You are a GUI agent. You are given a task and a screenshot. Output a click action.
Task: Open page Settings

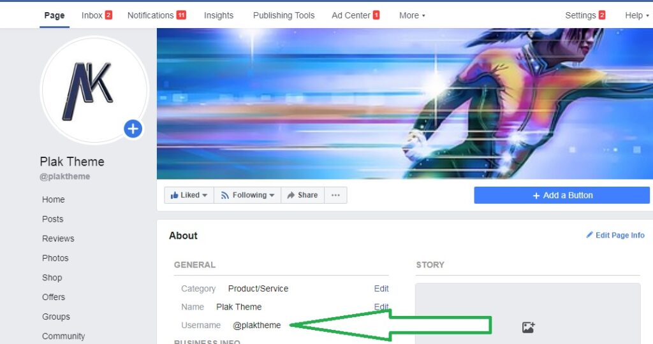pos(585,15)
